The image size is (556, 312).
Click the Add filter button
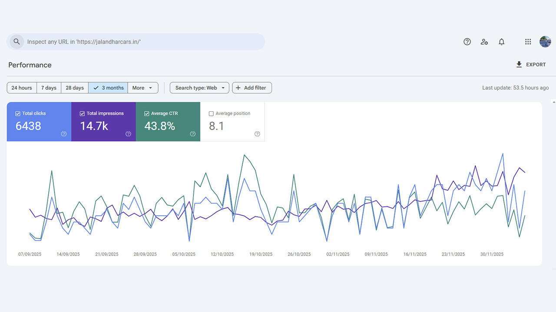252,88
